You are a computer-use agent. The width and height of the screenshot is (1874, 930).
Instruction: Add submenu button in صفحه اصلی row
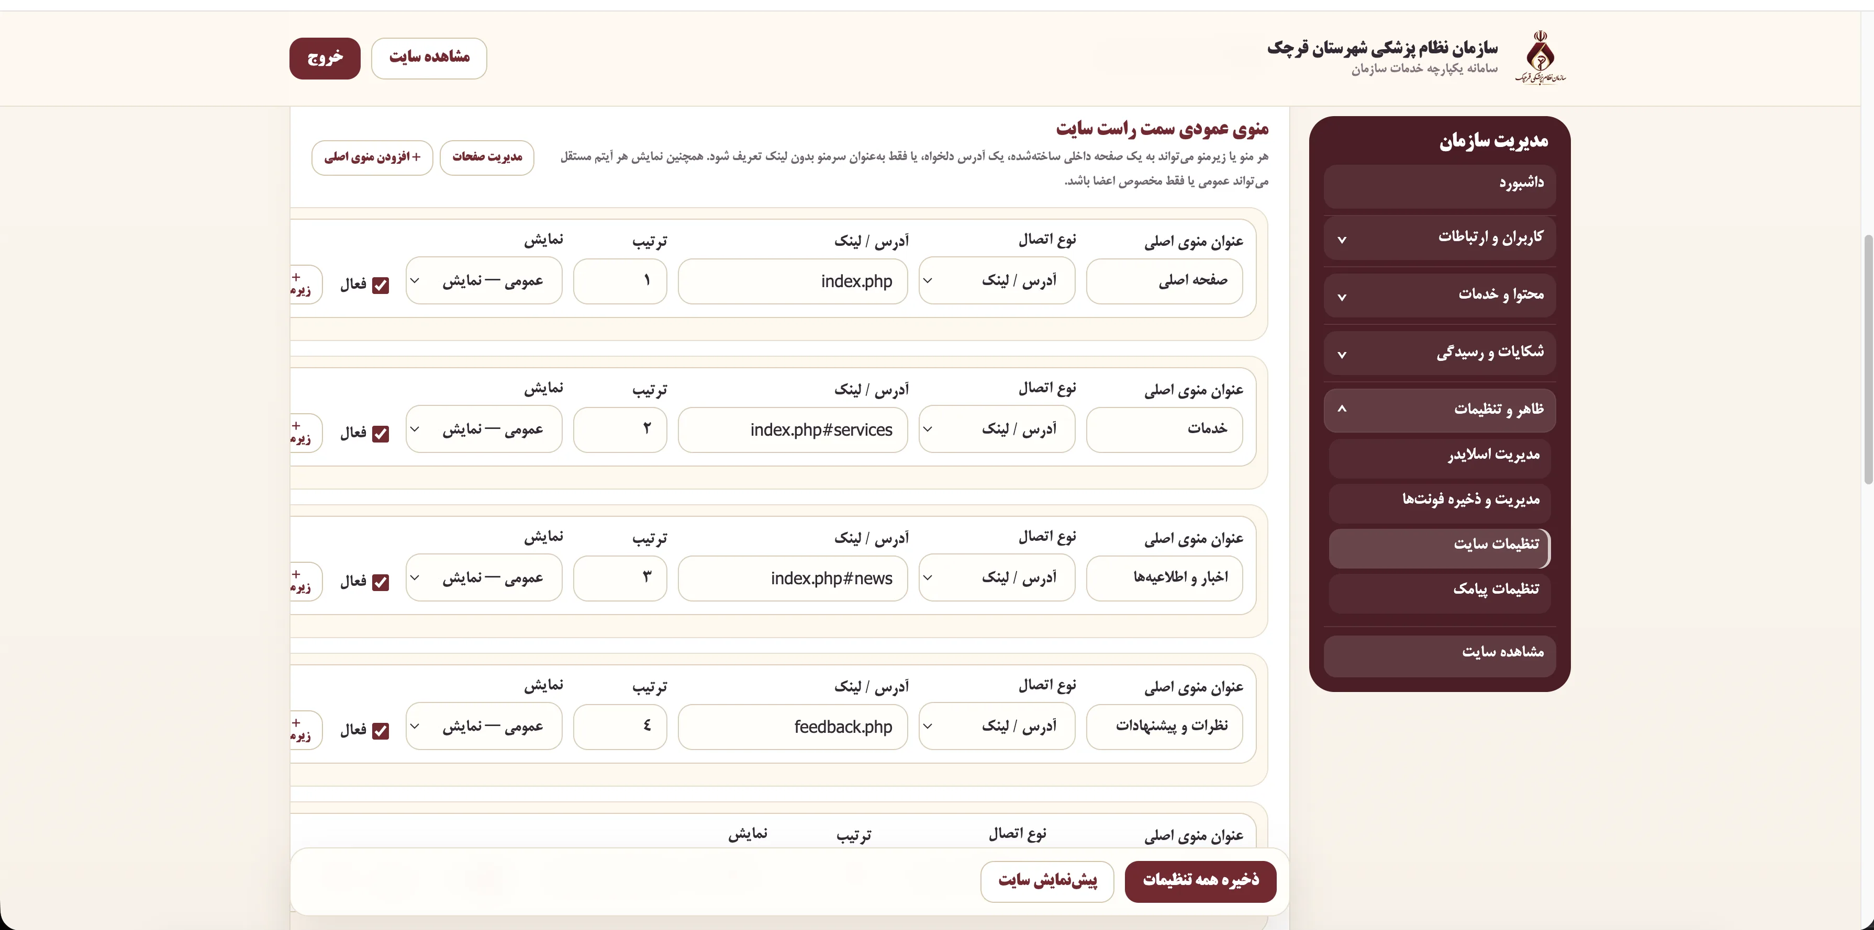point(306,285)
